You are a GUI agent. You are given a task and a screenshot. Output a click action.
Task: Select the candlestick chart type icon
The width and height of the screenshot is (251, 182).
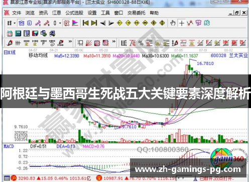click(x=55, y=23)
